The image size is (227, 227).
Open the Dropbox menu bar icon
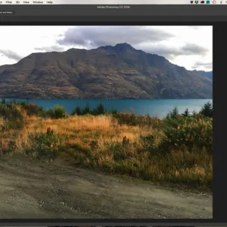[x=197, y=2]
